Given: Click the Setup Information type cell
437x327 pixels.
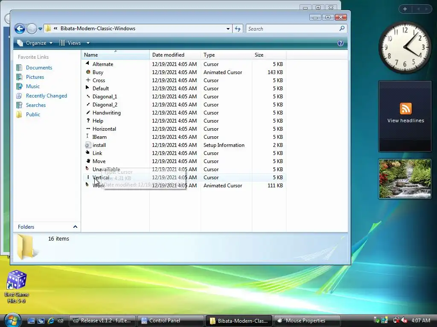Looking at the screenshot, I should click(x=224, y=145).
